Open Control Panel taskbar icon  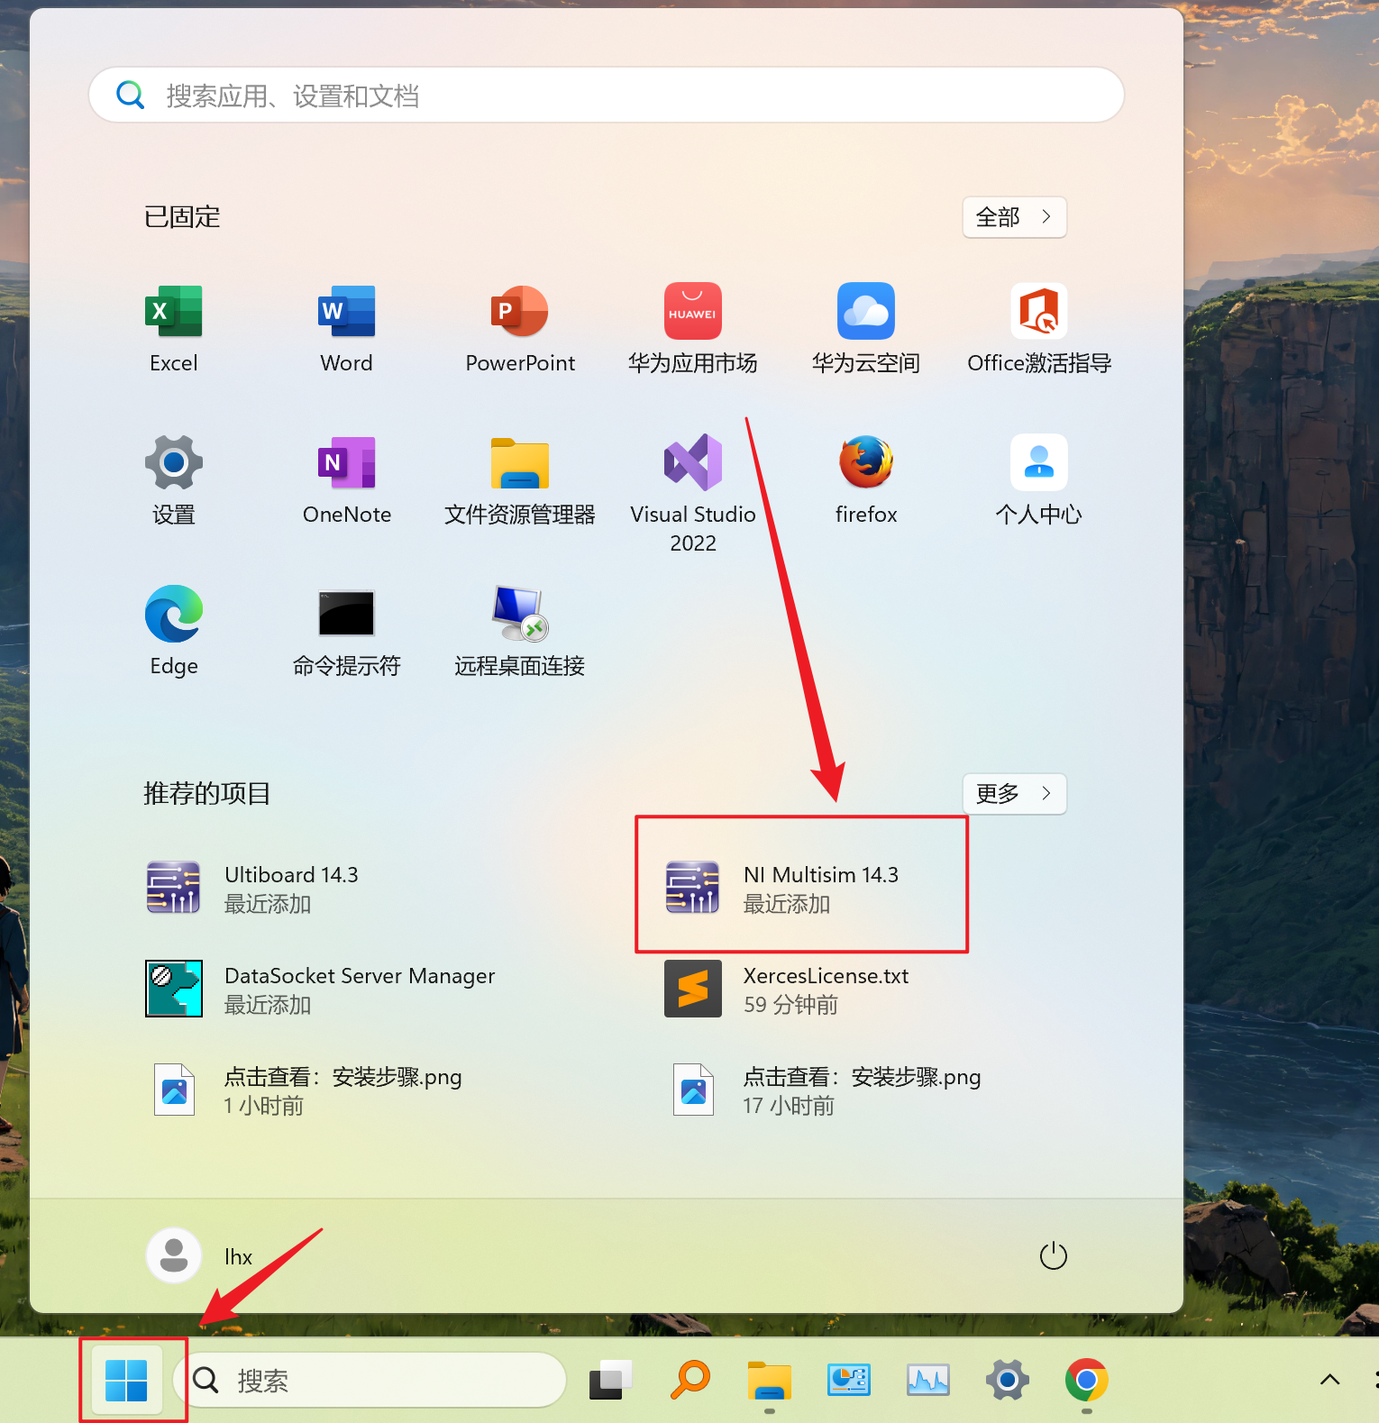[x=849, y=1380]
